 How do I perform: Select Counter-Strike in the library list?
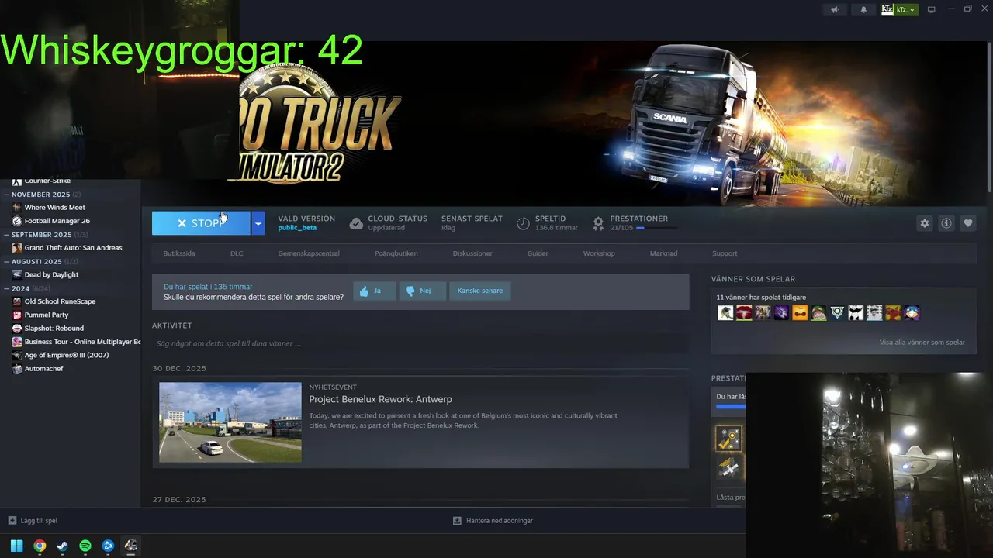47,181
